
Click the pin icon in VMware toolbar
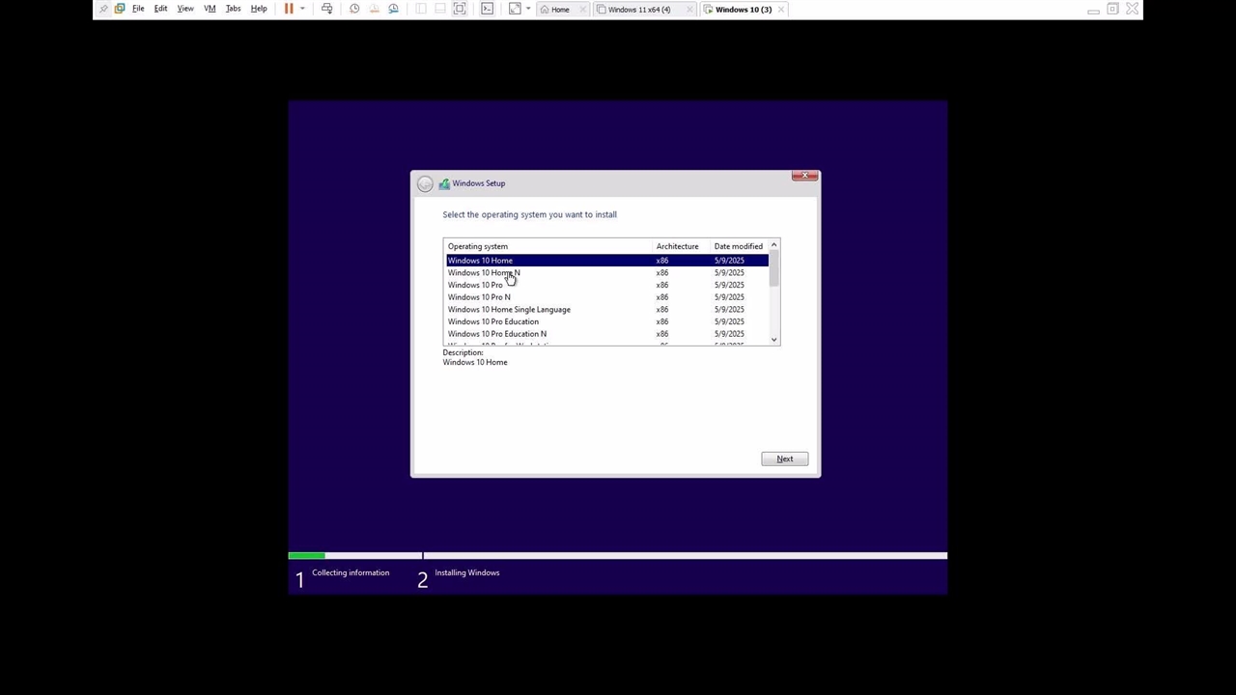103,9
